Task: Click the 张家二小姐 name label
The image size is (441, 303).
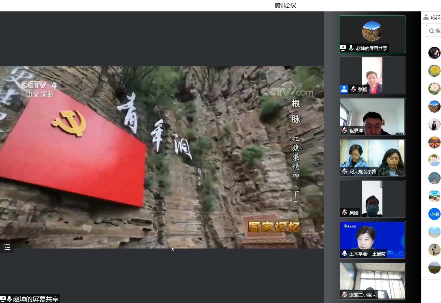Action: tap(362, 295)
